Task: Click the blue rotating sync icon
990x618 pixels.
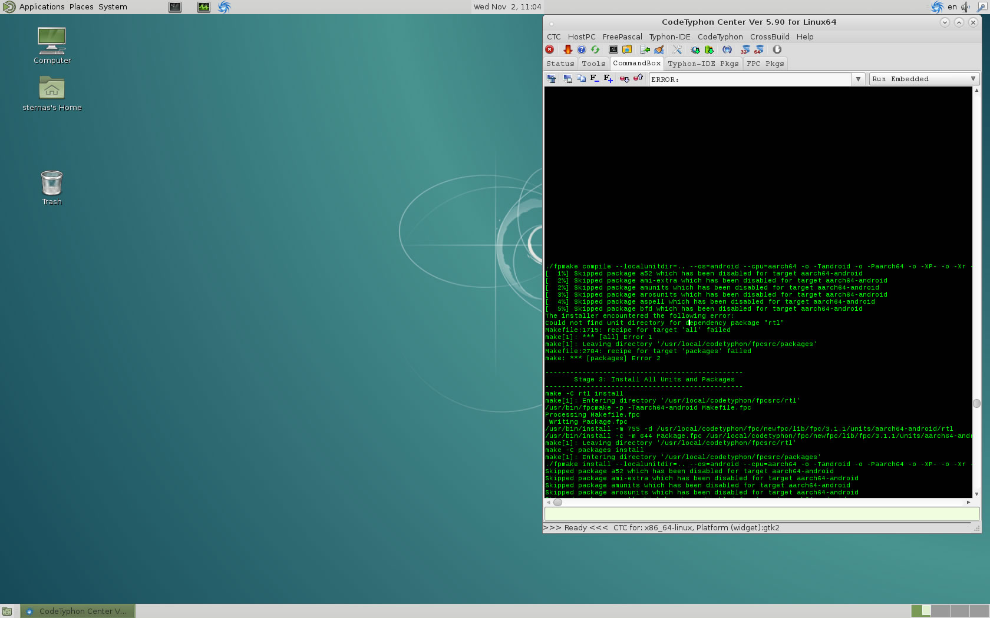Action: pyautogui.click(x=727, y=49)
